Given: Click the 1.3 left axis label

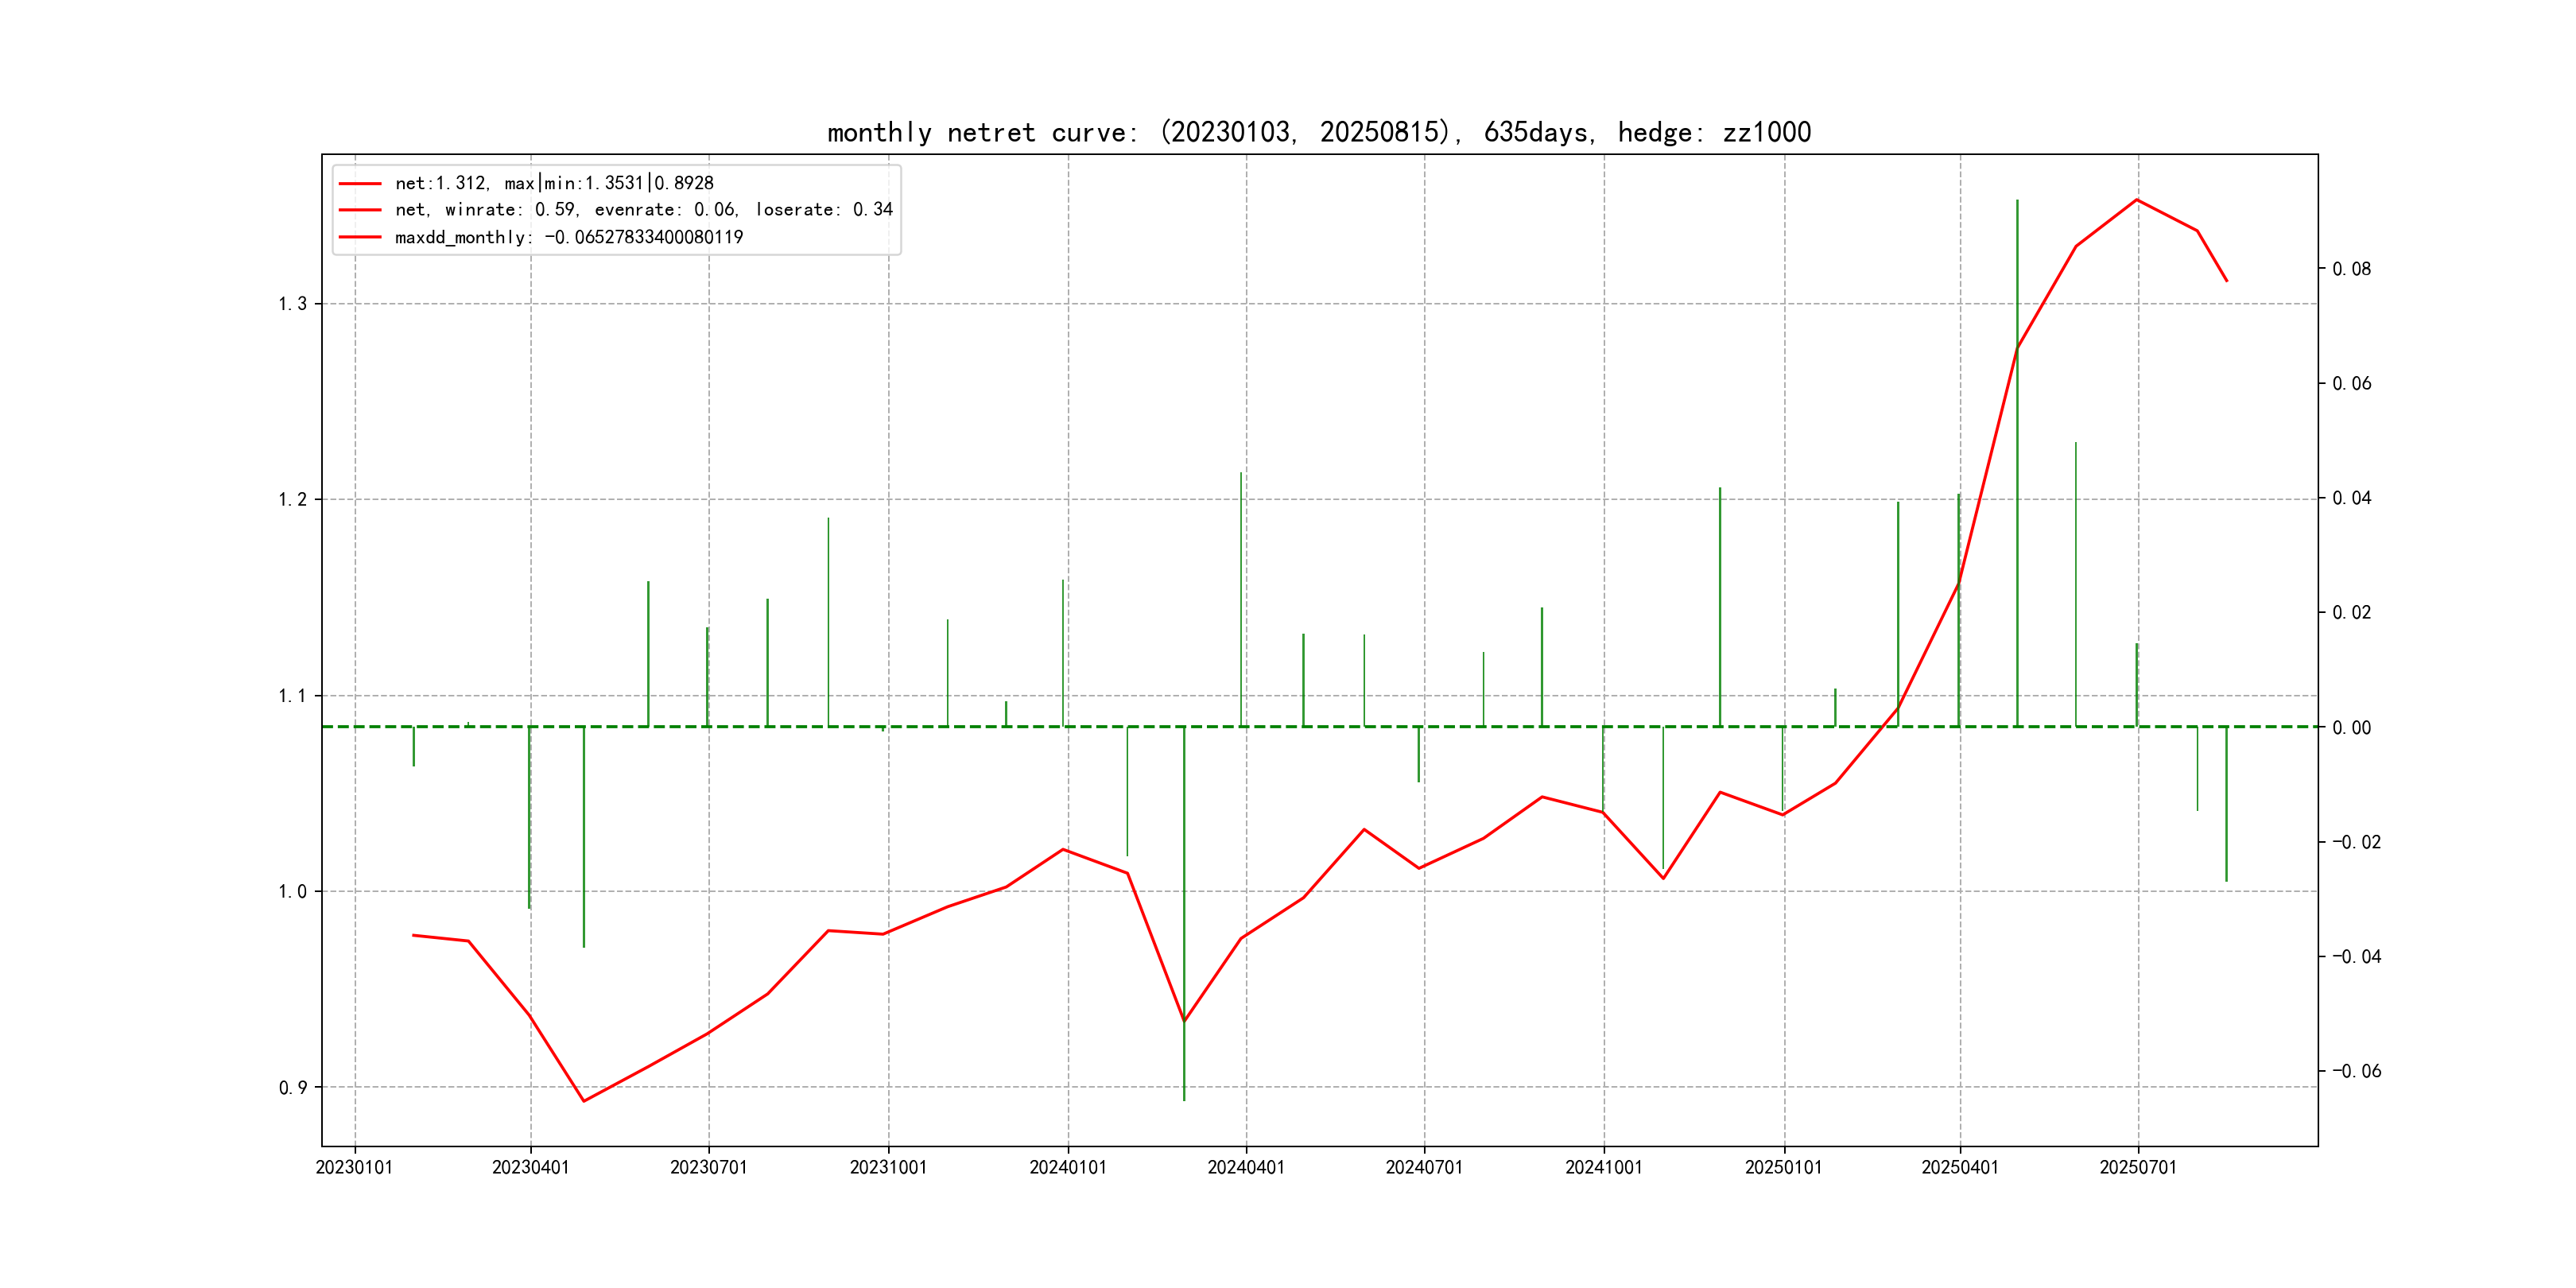Looking at the screenshot, I should tap(292, 304).
